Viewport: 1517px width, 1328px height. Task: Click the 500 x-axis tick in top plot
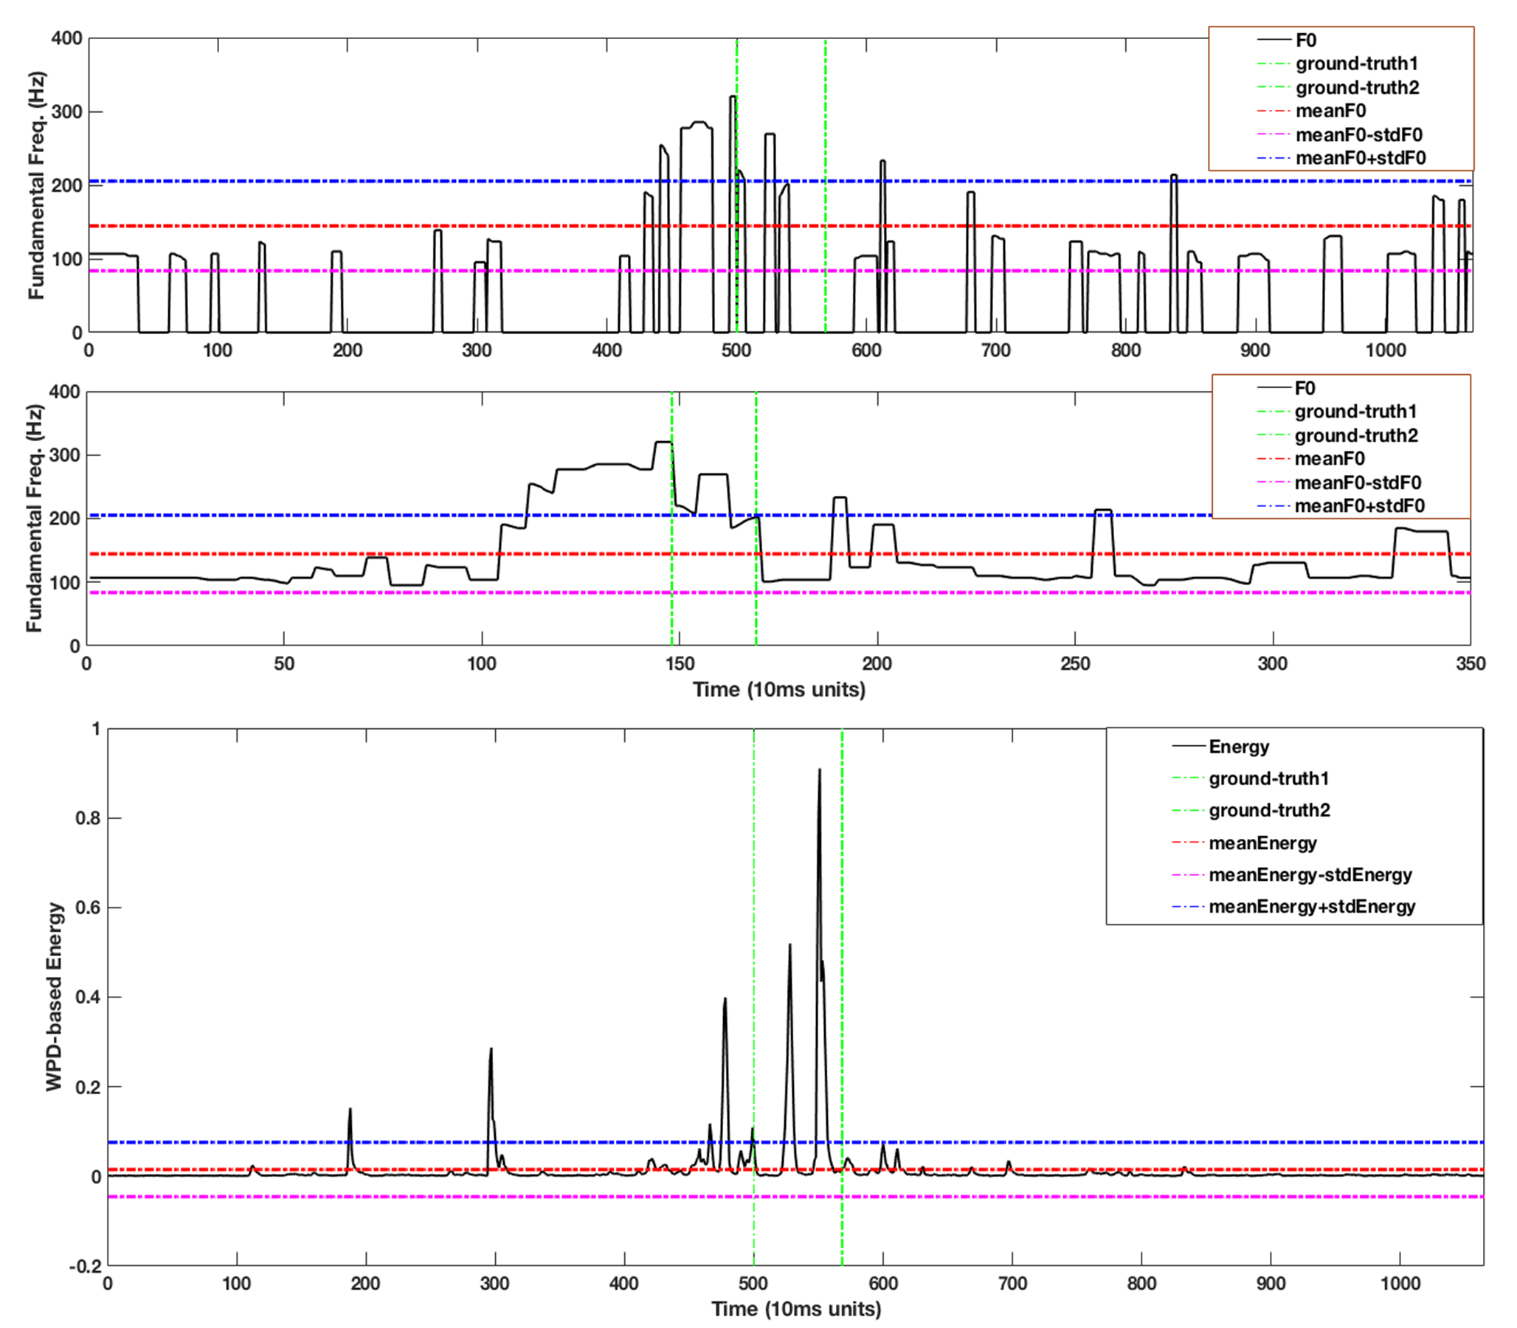click(736, 350)
